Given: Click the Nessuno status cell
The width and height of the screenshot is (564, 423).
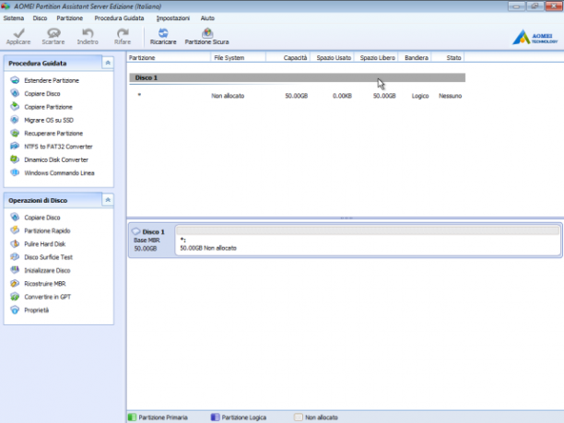Looking at the screenshot, I should point(450,96).
